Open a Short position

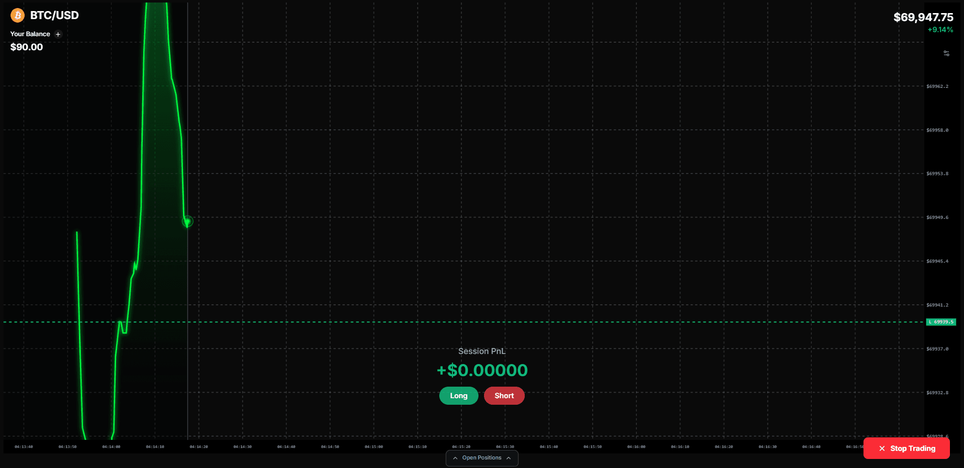point(504,396)
